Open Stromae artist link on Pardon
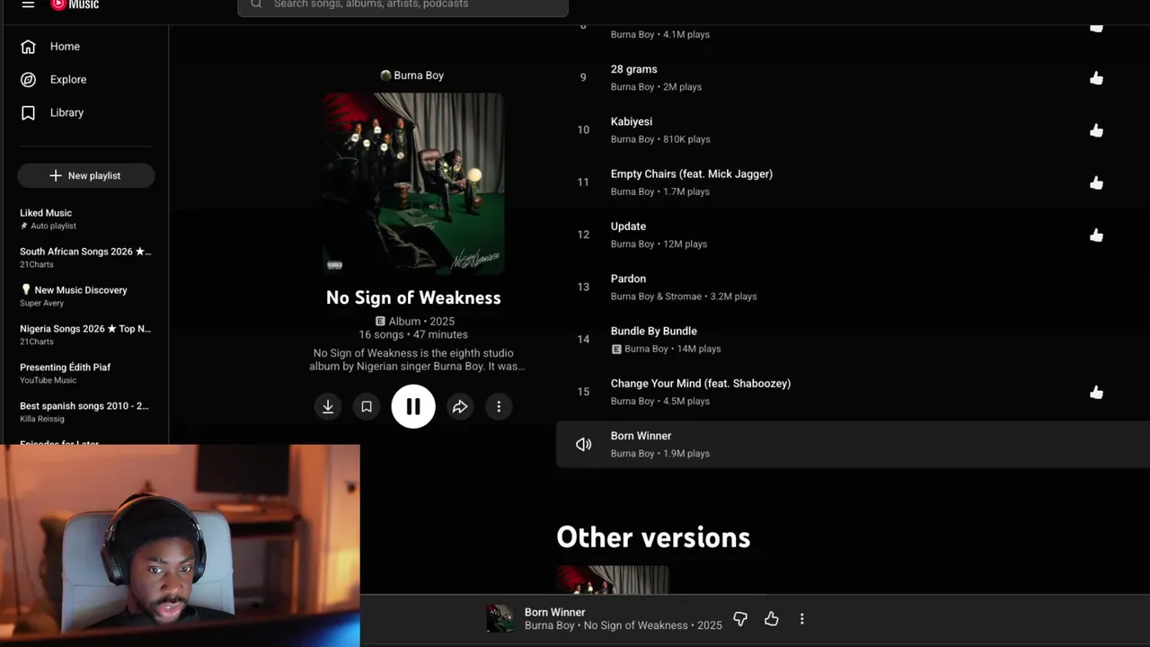The image size is (1150, 647). pos(686,297)
